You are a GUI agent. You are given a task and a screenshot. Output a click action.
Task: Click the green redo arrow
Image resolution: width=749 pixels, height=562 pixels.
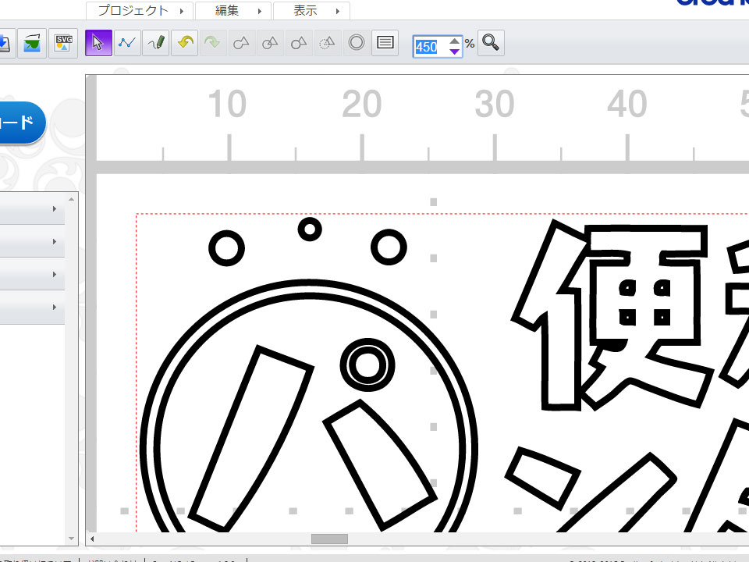pos(212,43)
